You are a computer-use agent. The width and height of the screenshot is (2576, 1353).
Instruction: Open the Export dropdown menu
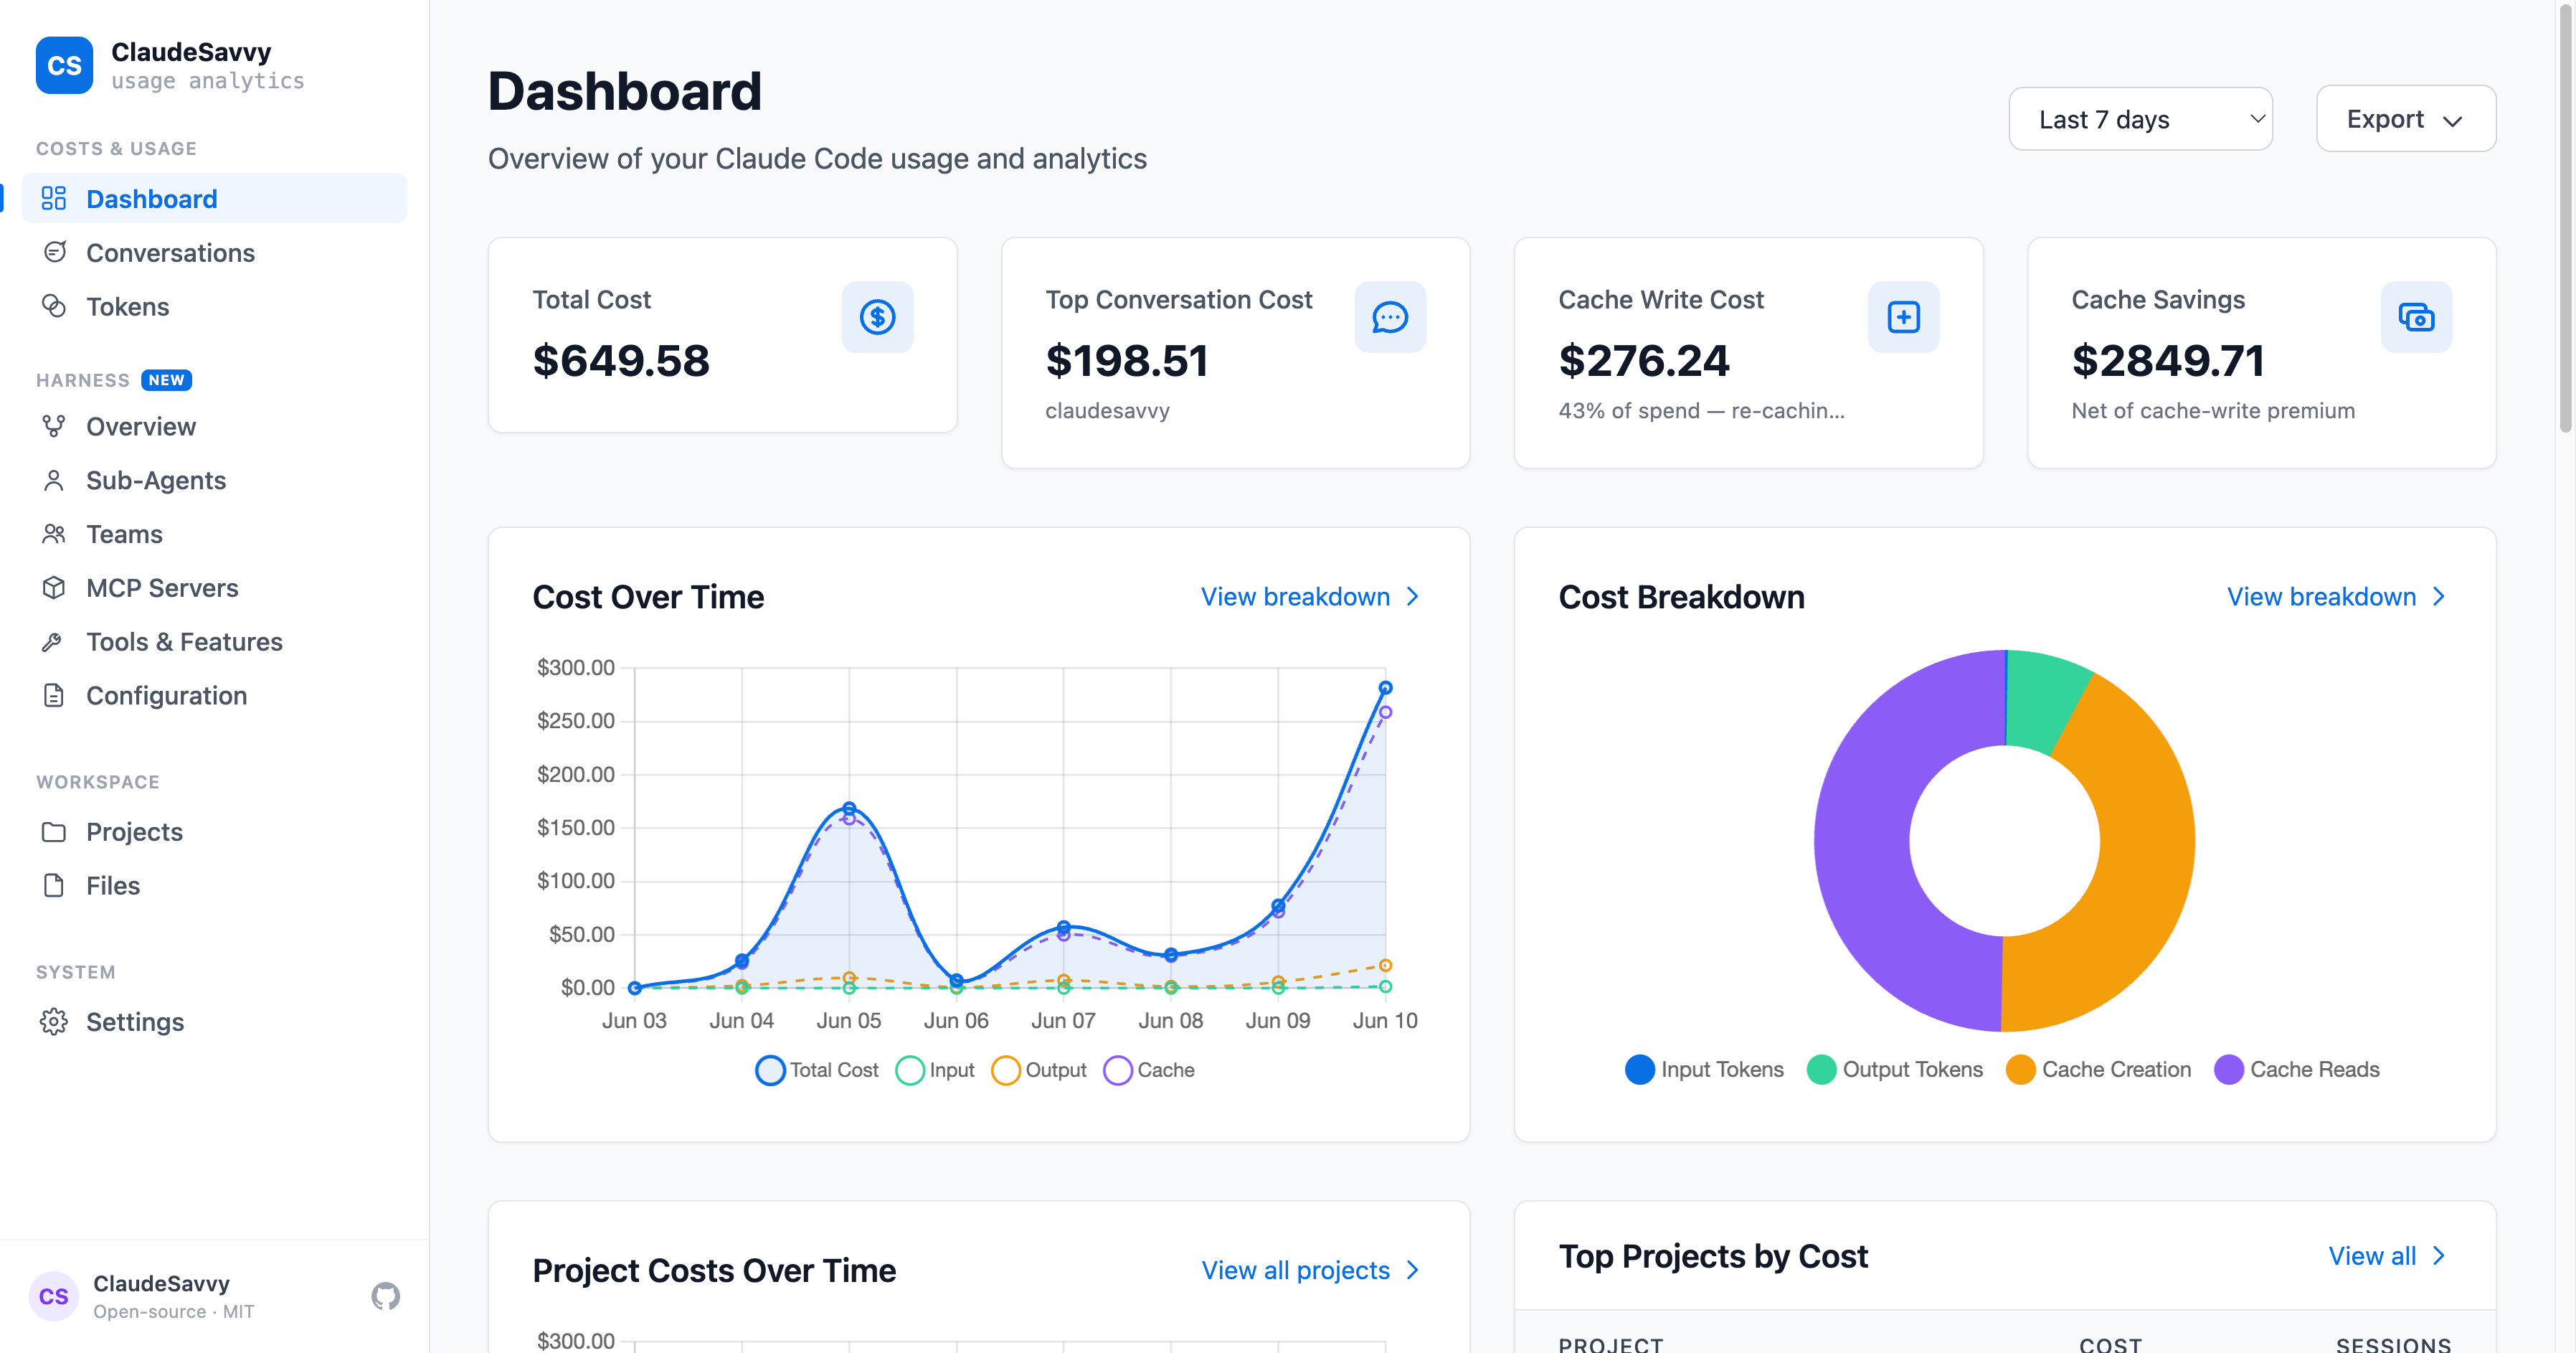coord(2405,119)
